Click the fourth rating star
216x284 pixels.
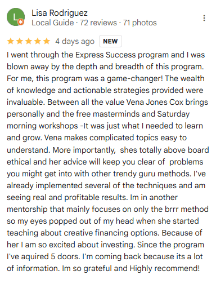coord(38,41)
